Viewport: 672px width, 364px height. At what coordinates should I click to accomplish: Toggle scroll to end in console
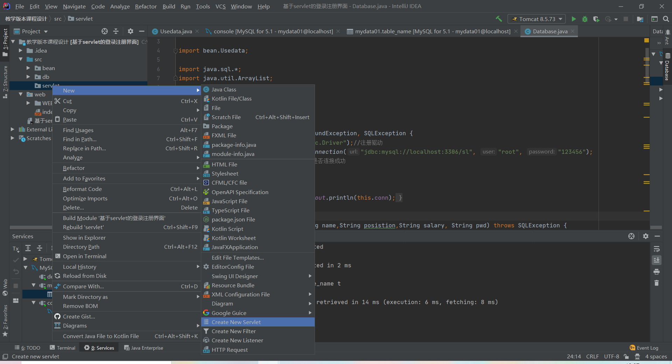coord(657,260)
